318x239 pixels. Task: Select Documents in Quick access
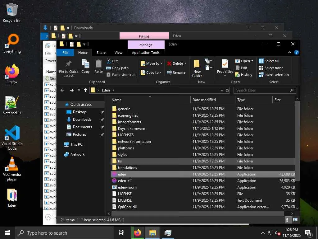(82, 127)
